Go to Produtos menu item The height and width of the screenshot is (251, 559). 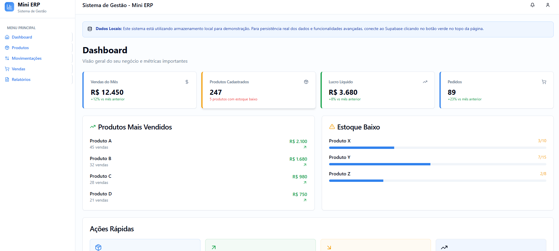[37, 48]
